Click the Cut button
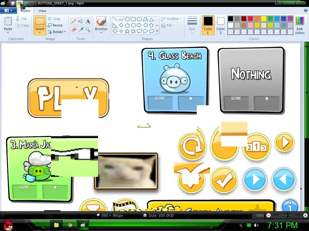 click(21, 19)
